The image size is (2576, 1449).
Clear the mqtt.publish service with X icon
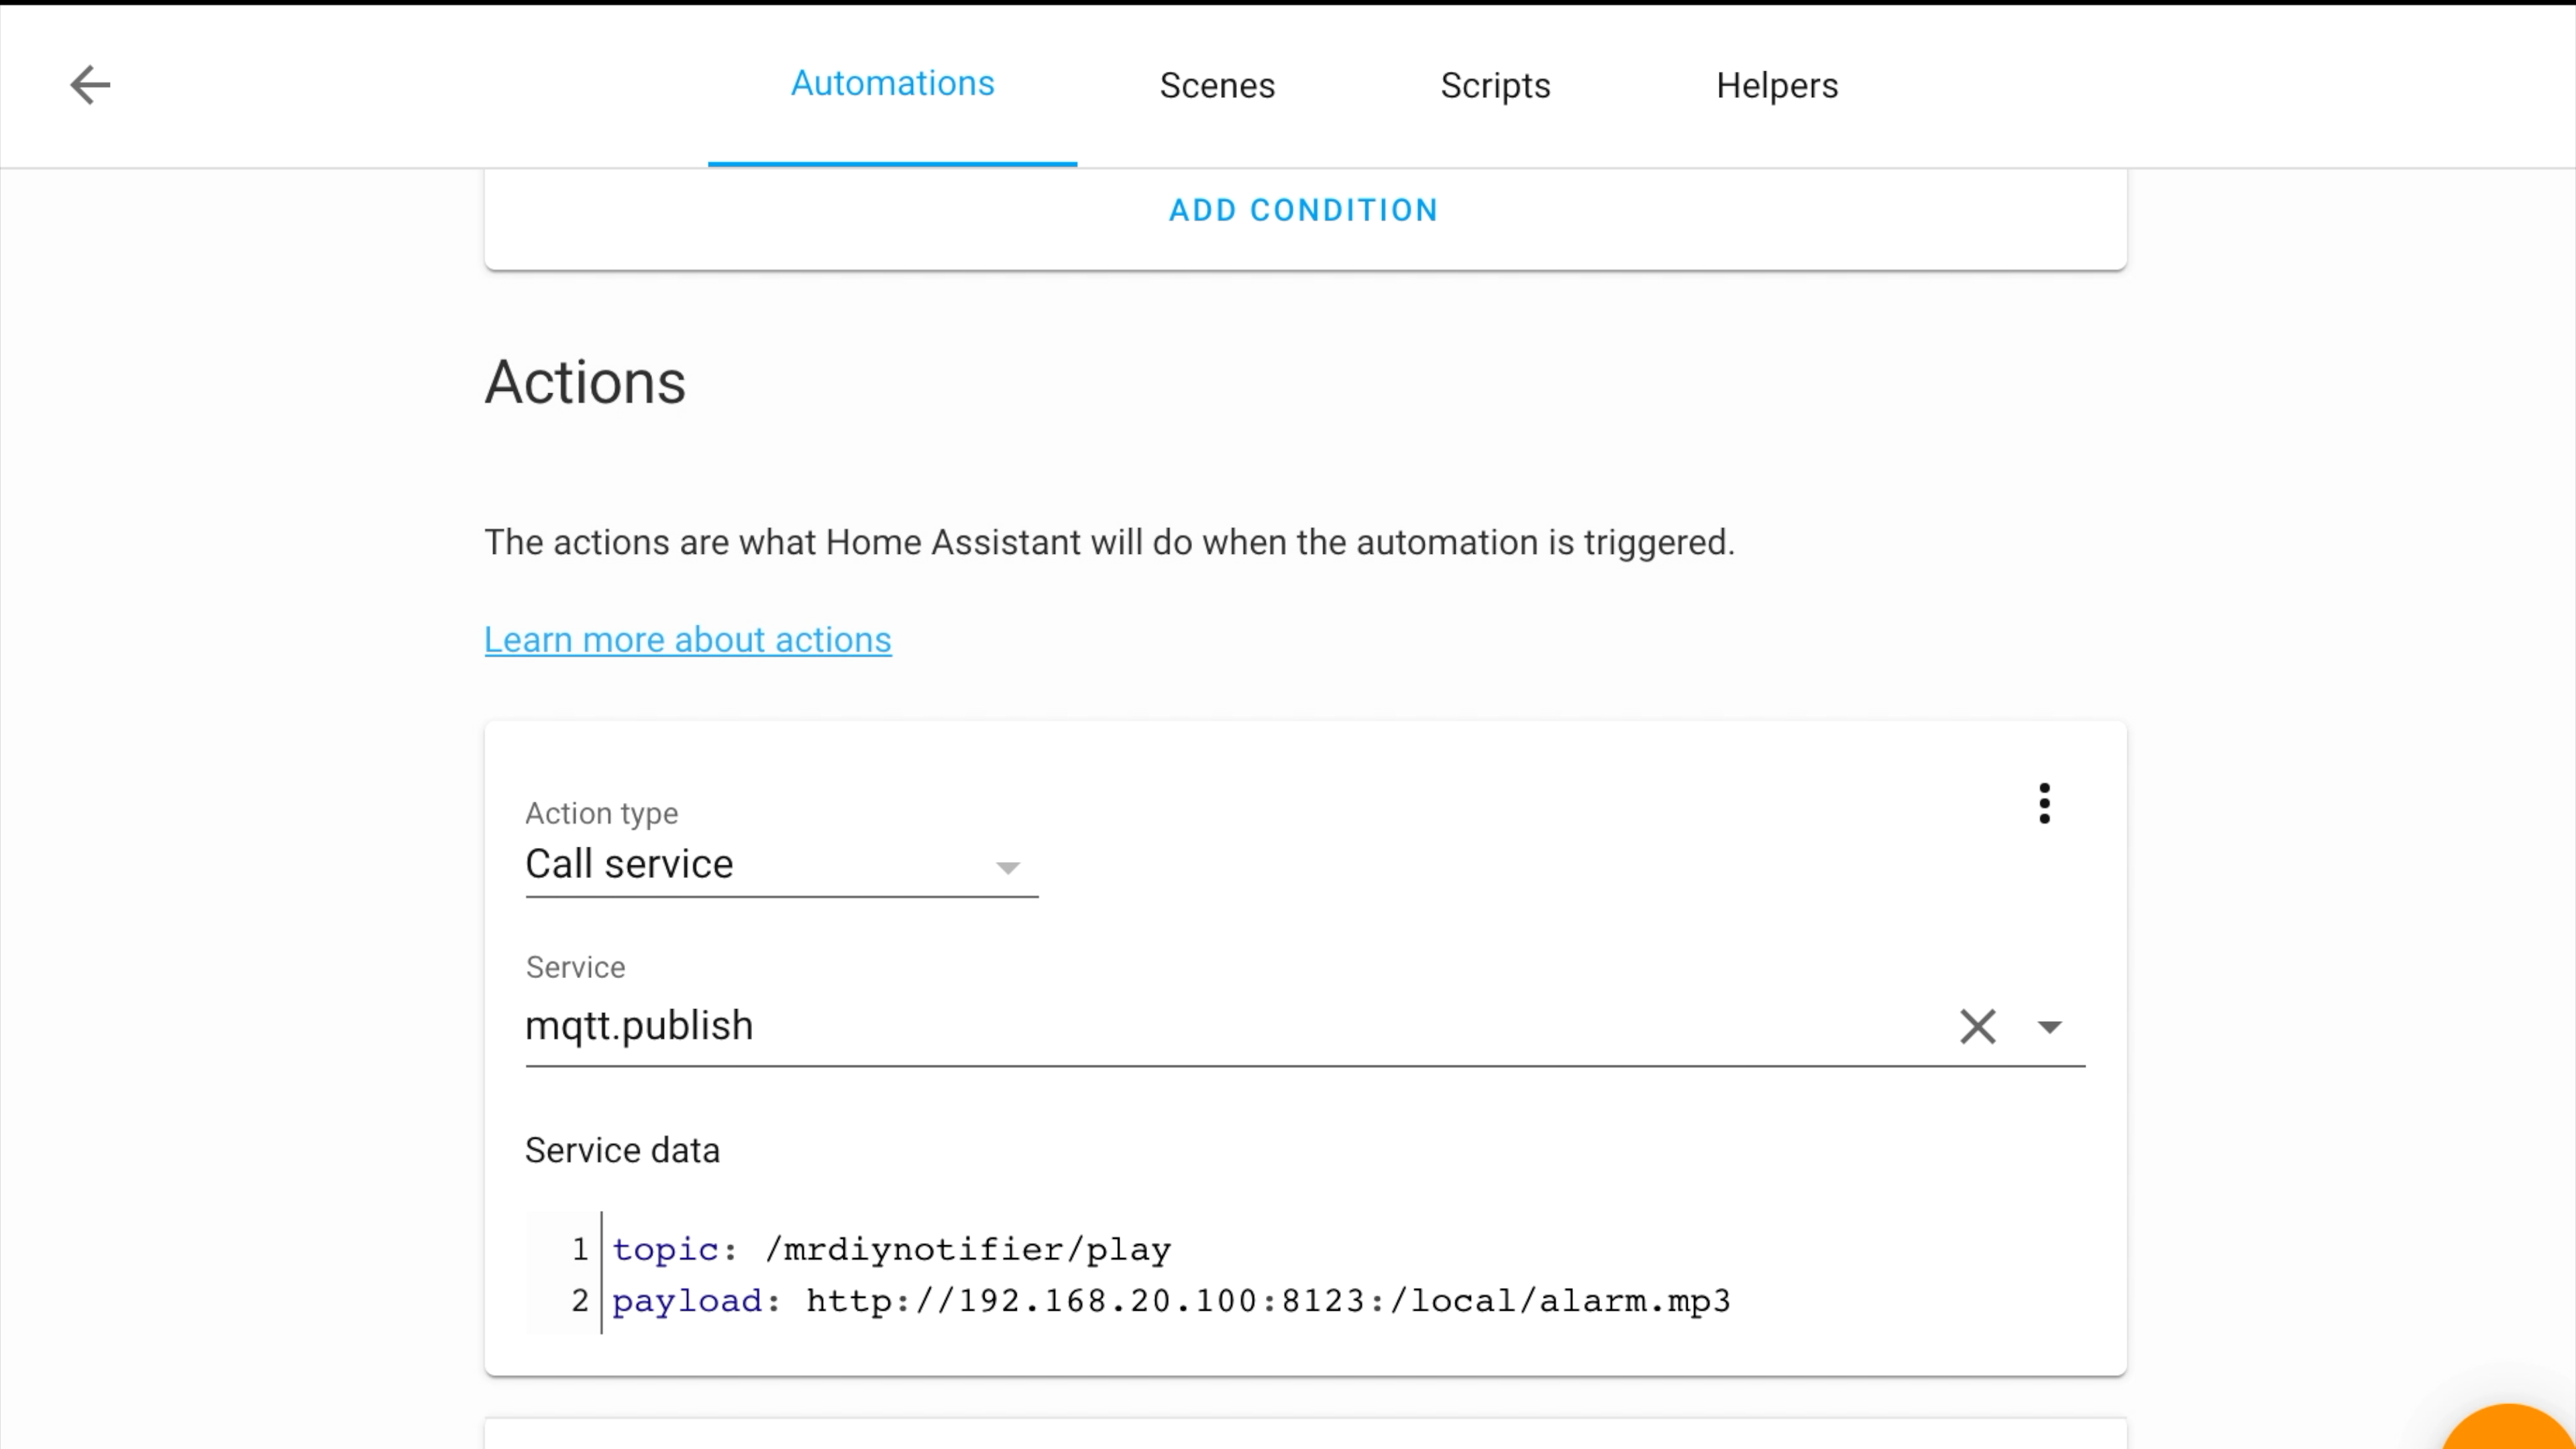pyautogui.click(x=1977, y=1027)
